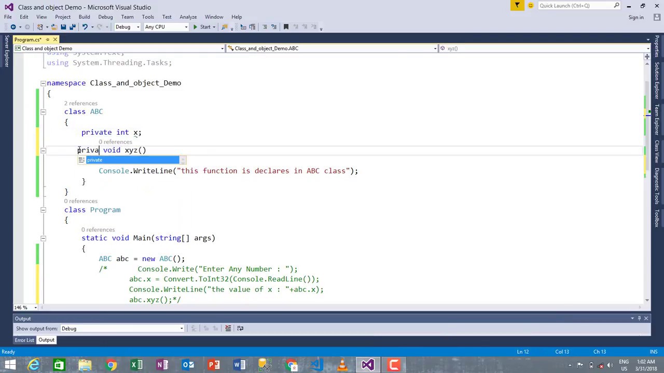664x373 pixels.
Task: Select private in the IntelliSense list
Action: pos(132,160)
